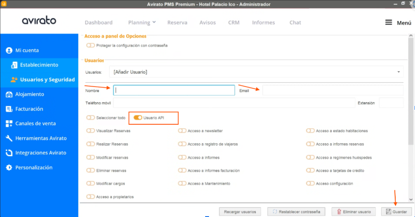Click trash icon on Eliminar usuario
The height and width of the screenshot is (217, 415).
pos(339,212)
